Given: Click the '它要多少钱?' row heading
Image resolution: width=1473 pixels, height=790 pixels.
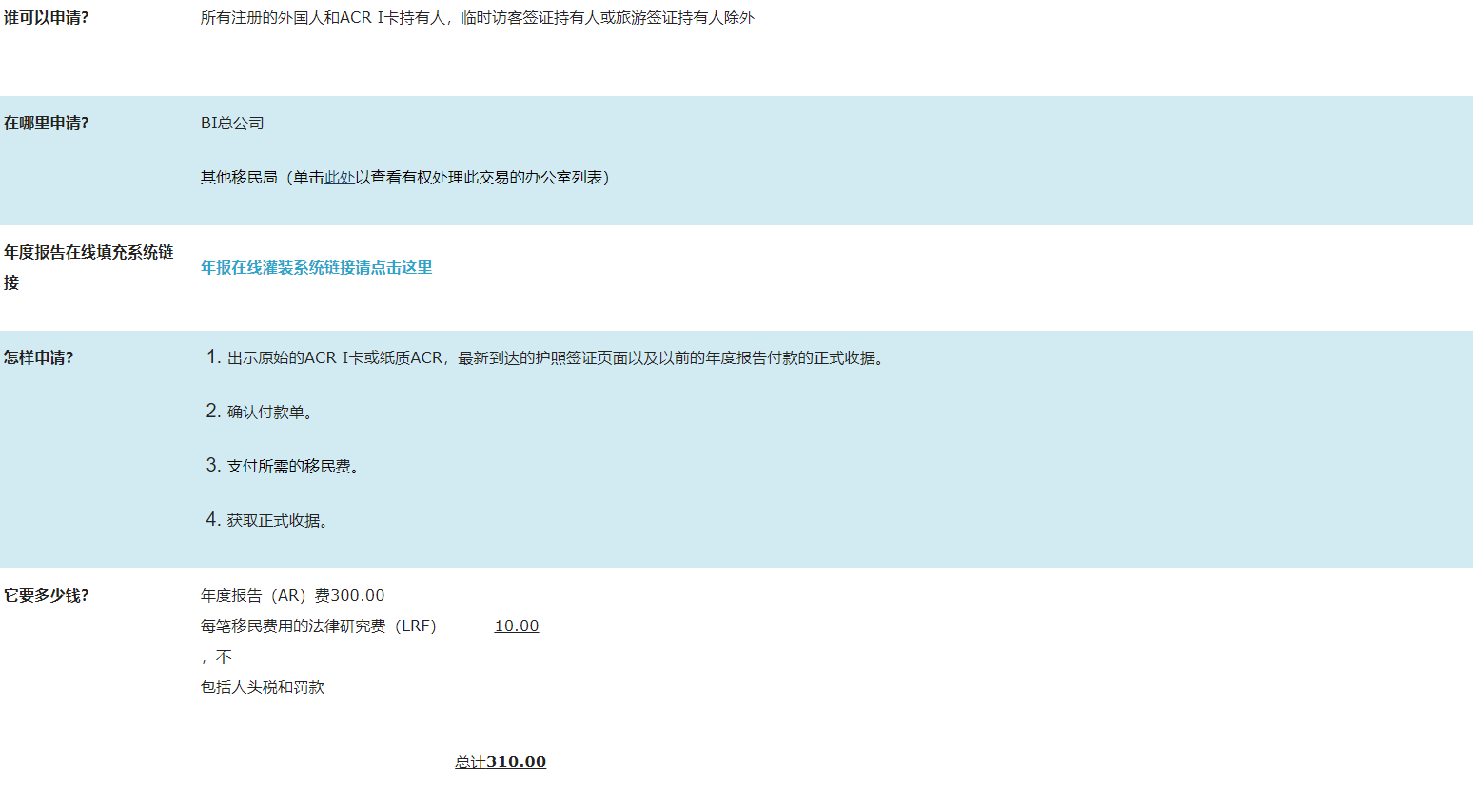Looking at the screenshot, I should tap(46, 596).
